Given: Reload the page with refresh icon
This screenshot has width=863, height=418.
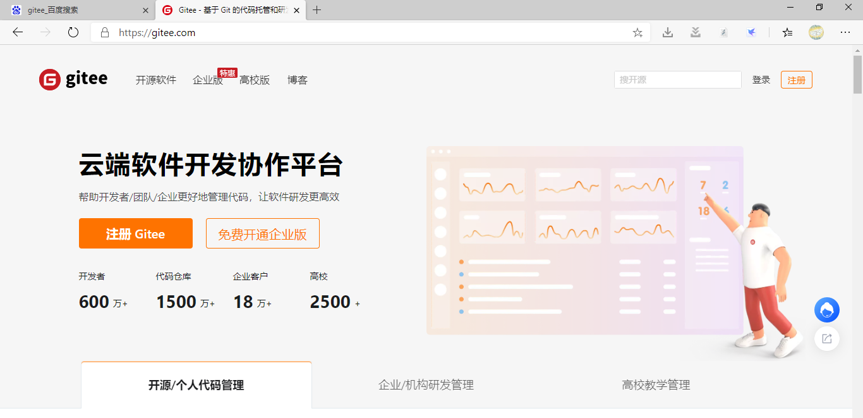Looking at the screenshot, I should (x=73, y=32).
